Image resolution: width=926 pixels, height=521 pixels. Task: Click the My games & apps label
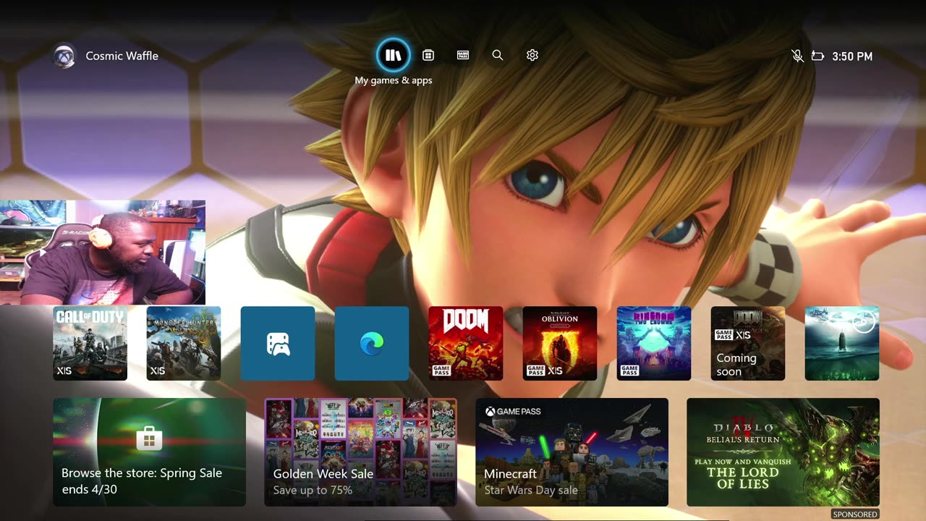394,80
